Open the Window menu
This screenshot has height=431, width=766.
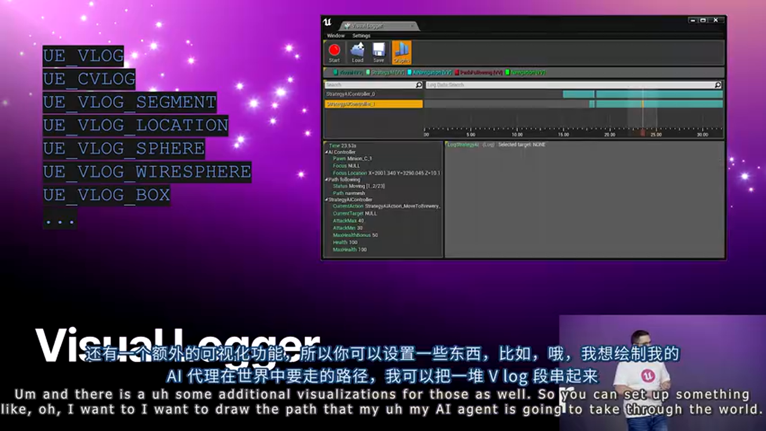point(336,35)
